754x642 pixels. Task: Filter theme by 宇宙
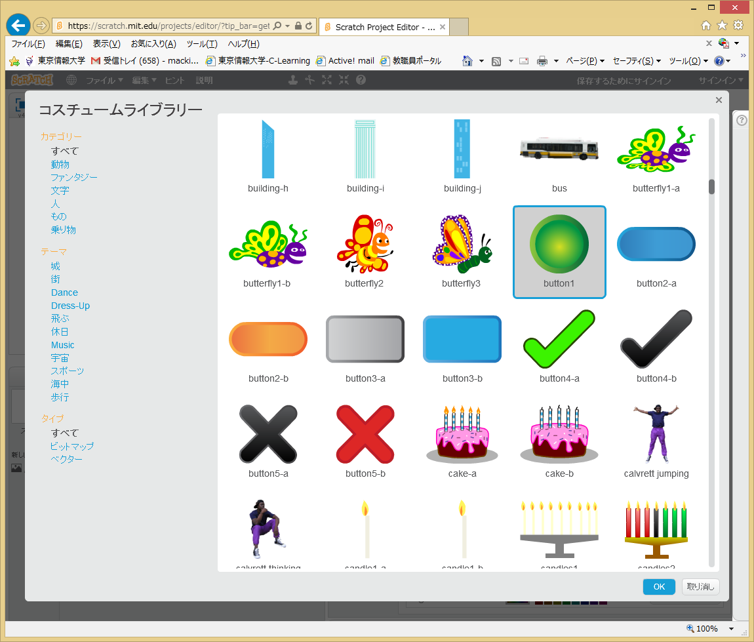(x=60, y=358)
